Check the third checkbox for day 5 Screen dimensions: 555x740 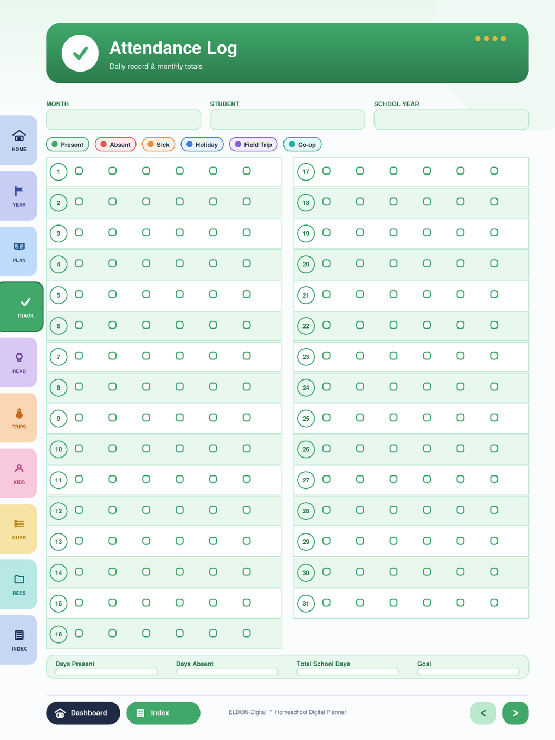coord(146,294)
